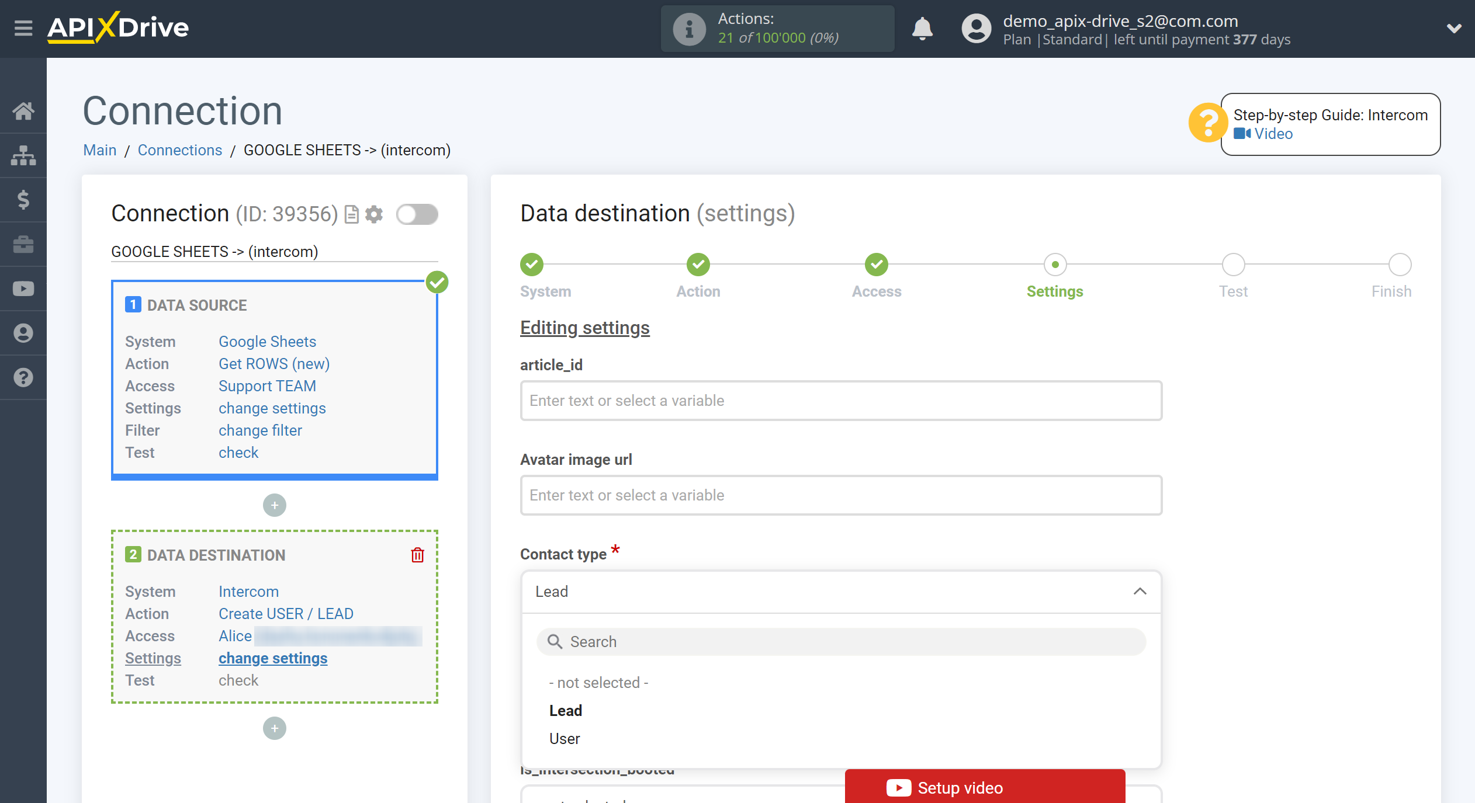Click destination change settings link
The height and width of the screenshot is (803, 1475).
[x=273, y=658]
